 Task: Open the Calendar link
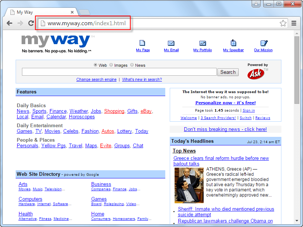coord(56,117)
